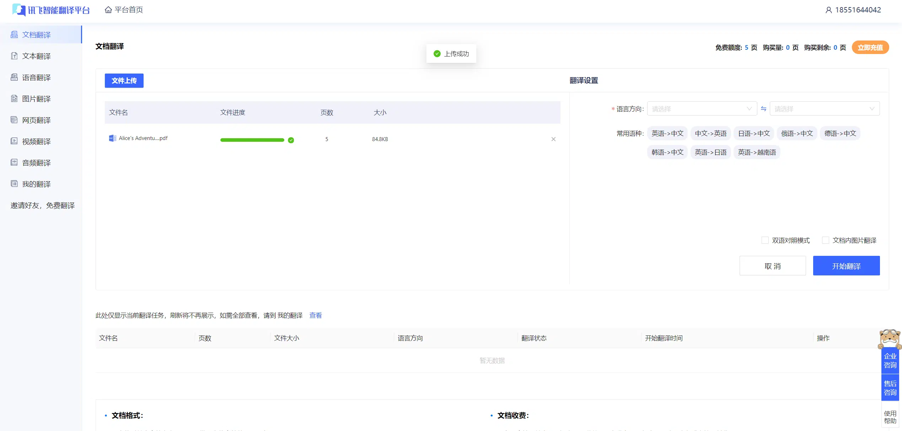Click the home icon next to 平台首页
Viewport: 902px width, 431px height.
(108, 10)
